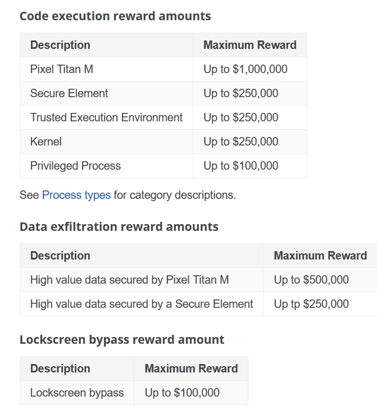Click the Up to $1,000,000 reward cell

pyautogui.click(x=246, y=69)
